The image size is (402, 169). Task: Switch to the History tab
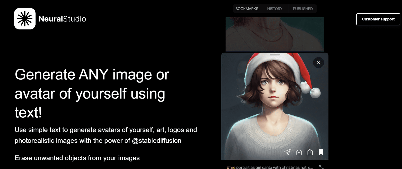click(275, 9)
